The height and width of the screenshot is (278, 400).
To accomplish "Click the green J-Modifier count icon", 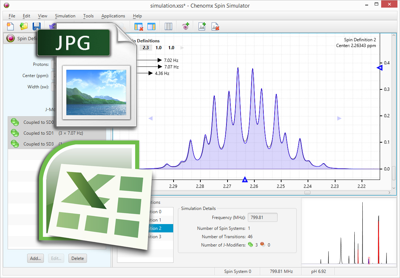I will point(250,245).
